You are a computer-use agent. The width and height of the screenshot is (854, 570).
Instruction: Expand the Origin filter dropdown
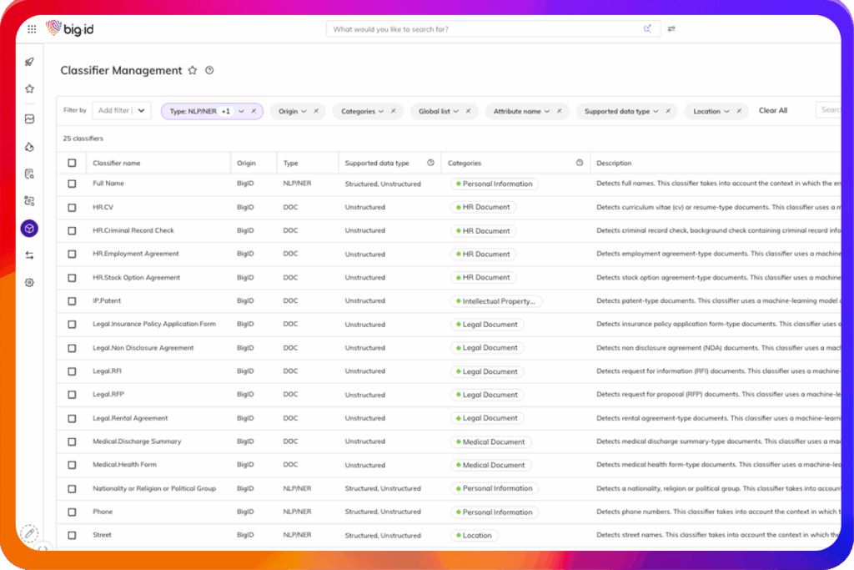(x=304, y=111)
